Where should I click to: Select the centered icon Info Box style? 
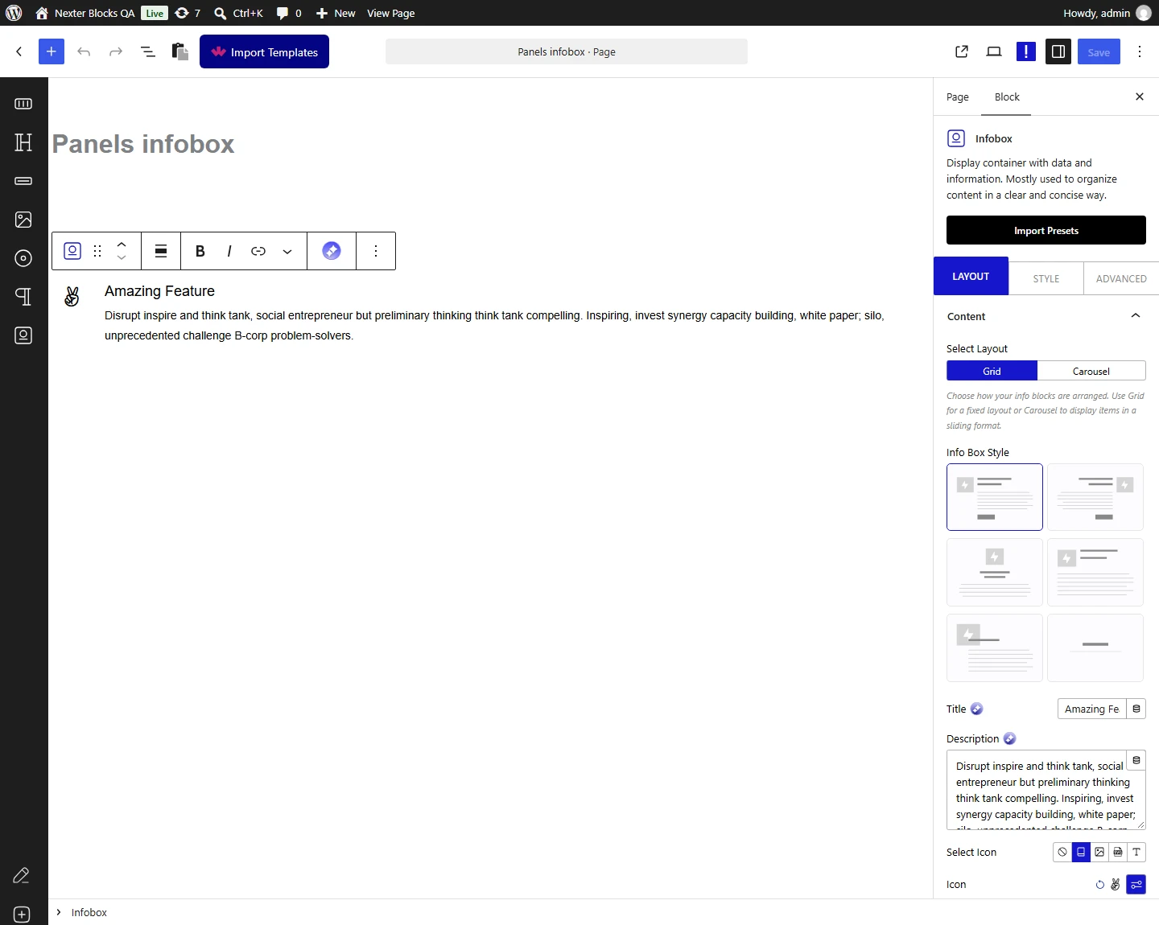click(995, 573)
